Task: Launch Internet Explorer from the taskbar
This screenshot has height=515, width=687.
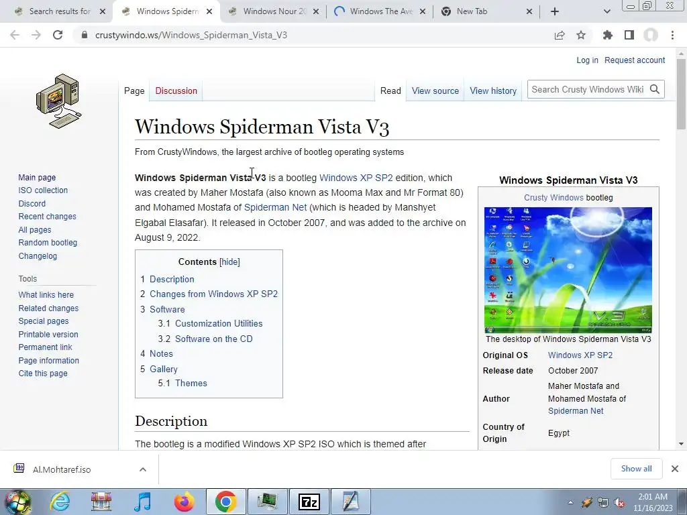Action: click(60, 502)
